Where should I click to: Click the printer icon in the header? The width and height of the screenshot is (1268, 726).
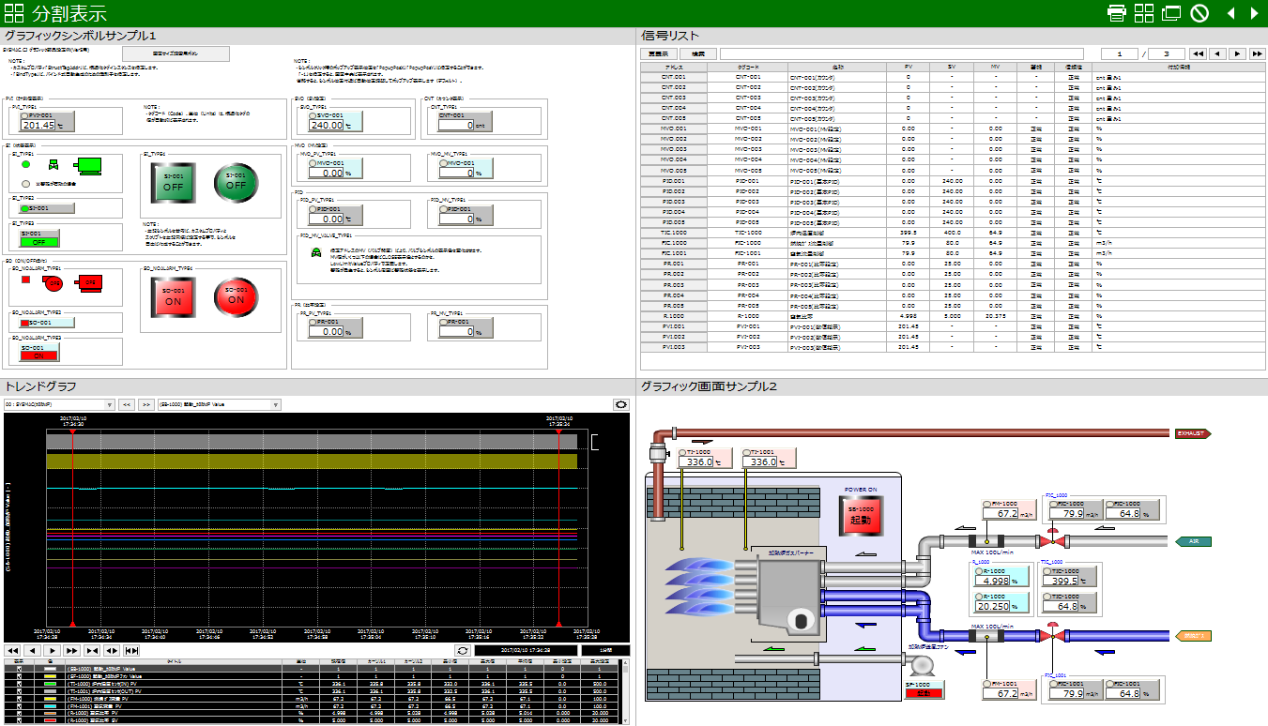click(x=1117, y=13)
